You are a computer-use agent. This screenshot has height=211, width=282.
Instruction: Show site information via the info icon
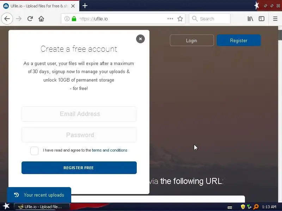tap(67, 19)
